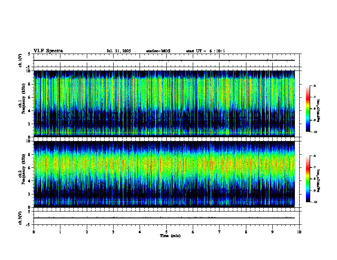Screen dimensions: 337x260
Task: Click the ch.1 voltage trace line
Action: (164, 60)
